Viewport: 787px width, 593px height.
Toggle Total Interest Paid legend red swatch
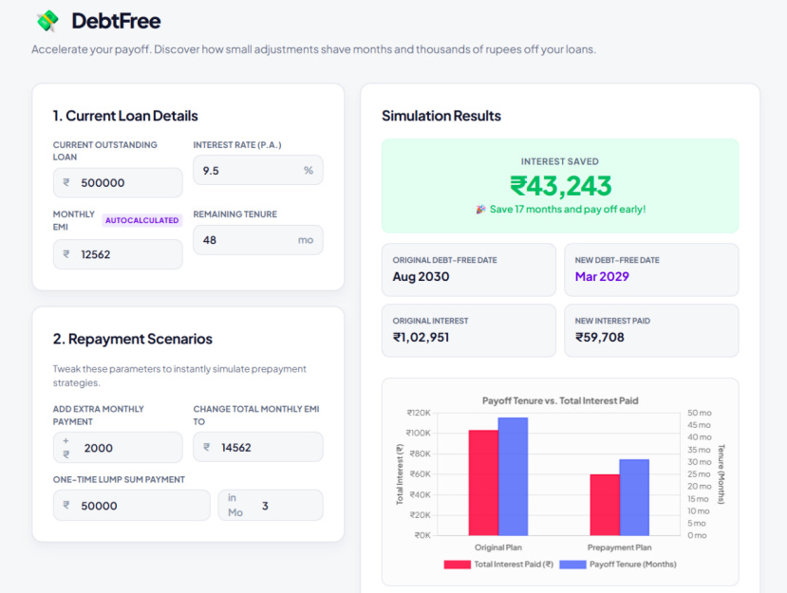458,565
